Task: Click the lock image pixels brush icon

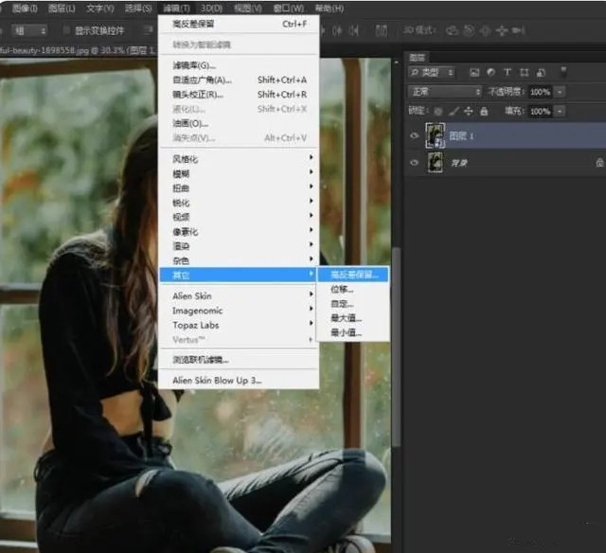Action: click(x=452, y=111)
